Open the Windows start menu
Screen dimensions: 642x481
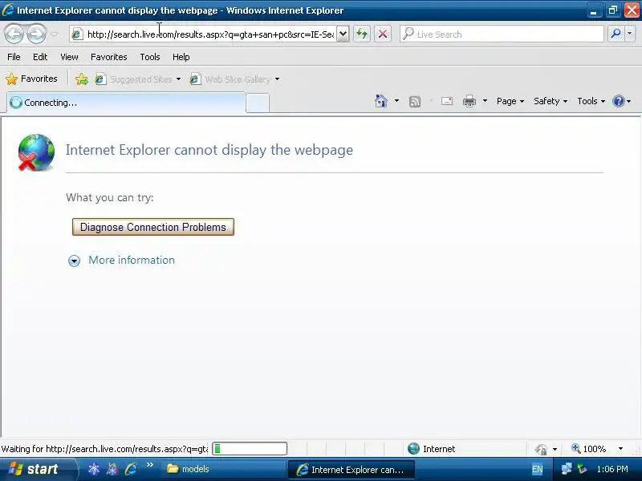(x=38, y=469)
